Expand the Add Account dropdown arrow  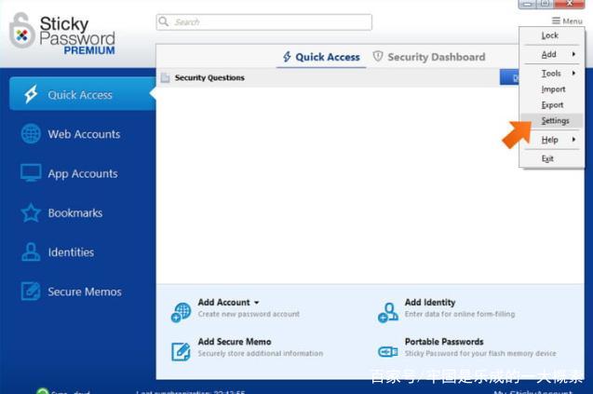[257, 303]
